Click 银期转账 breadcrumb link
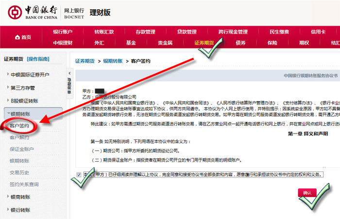 (x=113, y=61)
